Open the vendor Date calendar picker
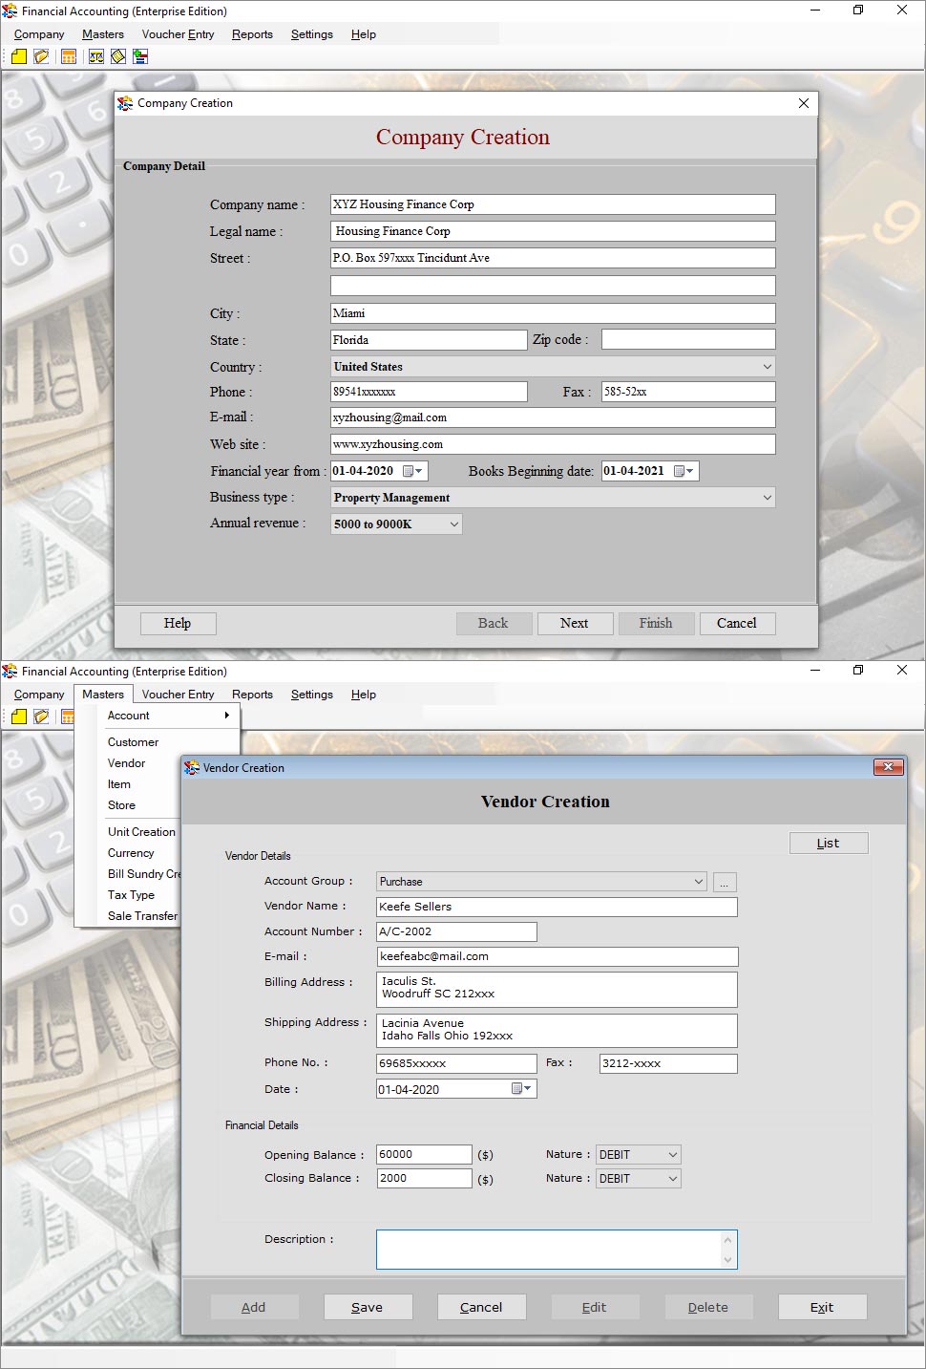 (x=515, y=1088)
